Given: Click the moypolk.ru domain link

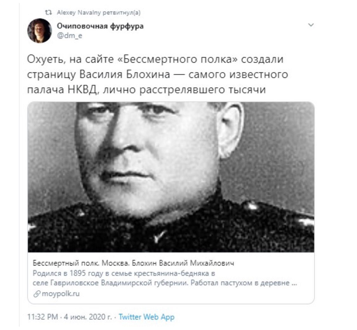Looking at the screenshot, I should point(61,294).
